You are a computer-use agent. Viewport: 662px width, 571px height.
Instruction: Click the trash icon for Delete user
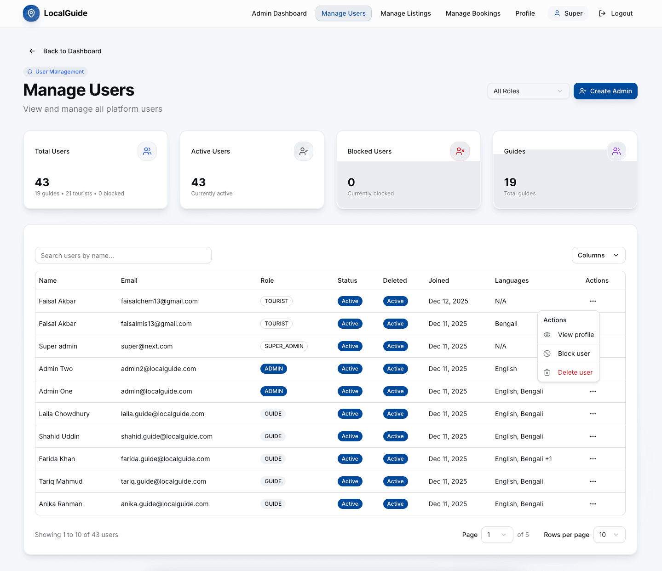click(547, 372)
